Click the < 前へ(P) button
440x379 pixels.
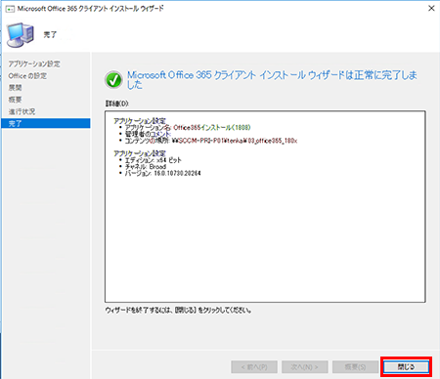pyautogui.click(x=254, y=367)
